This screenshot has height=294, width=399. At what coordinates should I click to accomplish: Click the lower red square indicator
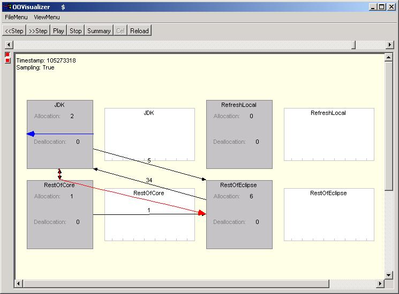[7, 60]
